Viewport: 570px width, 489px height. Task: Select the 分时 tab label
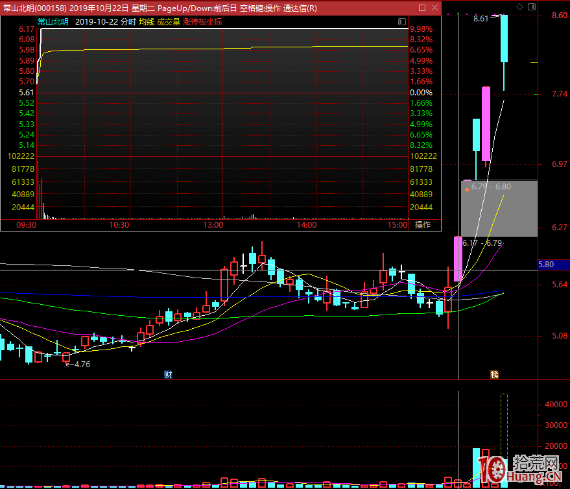tap(127, 21)
